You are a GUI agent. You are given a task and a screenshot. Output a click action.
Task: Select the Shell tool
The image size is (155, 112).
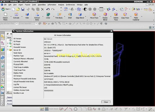coord(70,16)
